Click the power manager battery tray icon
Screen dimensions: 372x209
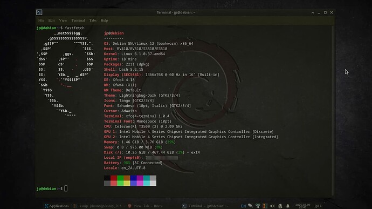[280, 206]
